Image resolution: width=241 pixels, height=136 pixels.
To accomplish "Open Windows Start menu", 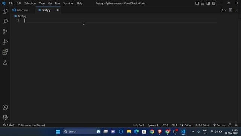I will pyautogui.click(x=58, y=131).
